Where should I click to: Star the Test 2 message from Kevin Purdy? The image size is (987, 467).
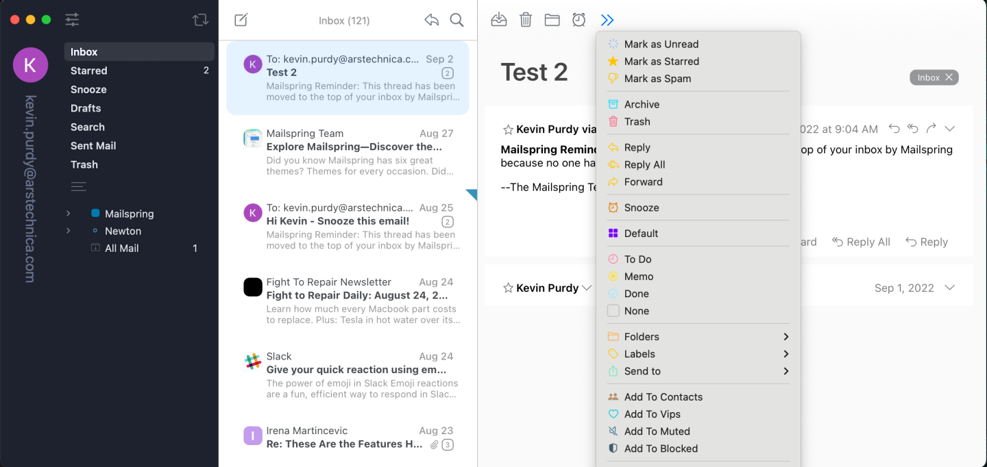pos(509,129)
